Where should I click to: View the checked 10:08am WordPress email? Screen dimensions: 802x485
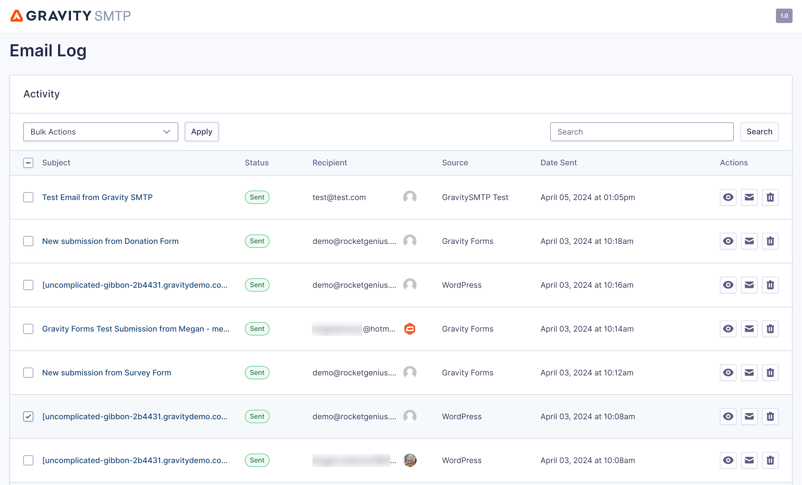tap(728, 416)
